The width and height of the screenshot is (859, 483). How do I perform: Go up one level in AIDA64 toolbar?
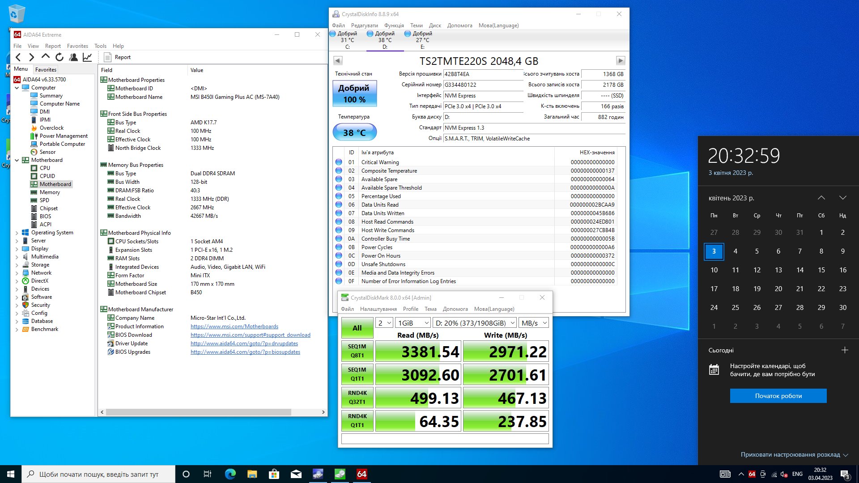tap(46, 57)
